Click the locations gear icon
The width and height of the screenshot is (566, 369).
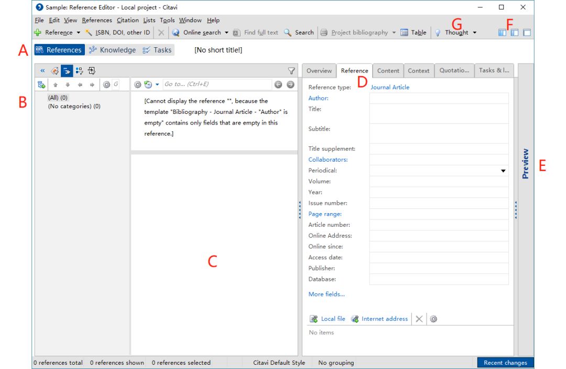[433, 319]
